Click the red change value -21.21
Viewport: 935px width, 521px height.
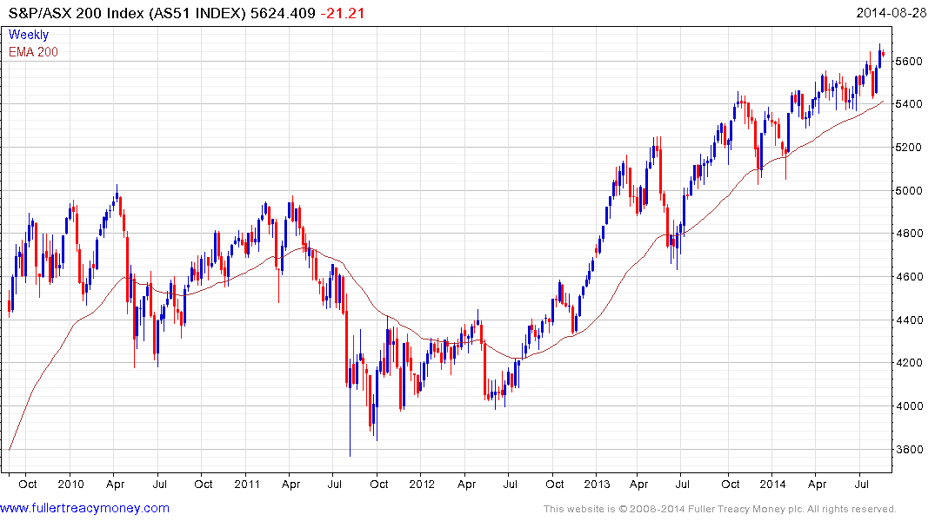343,13
